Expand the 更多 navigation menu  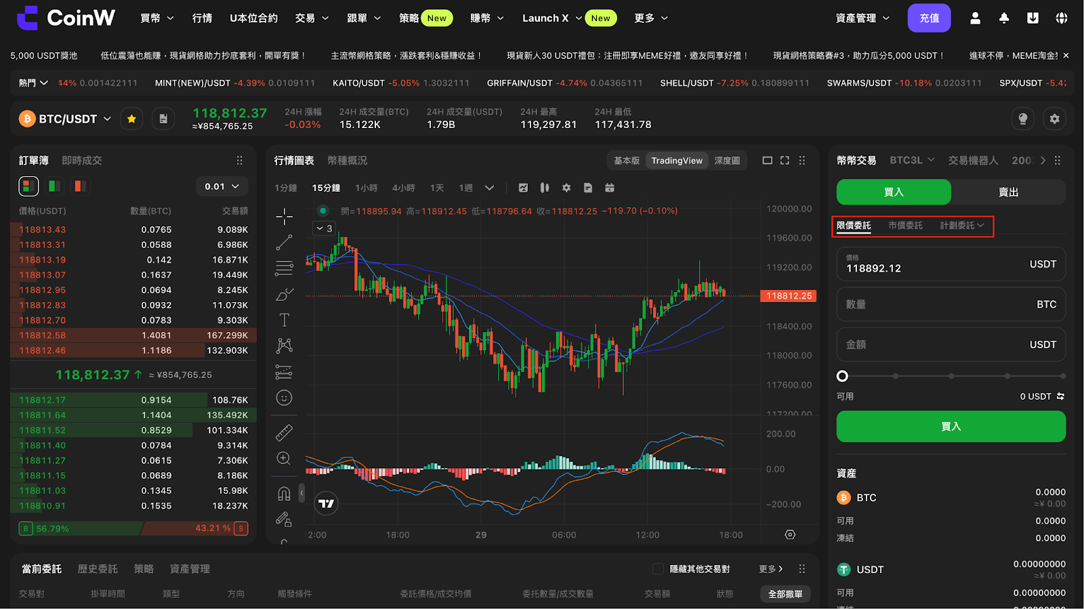[651, 18]
